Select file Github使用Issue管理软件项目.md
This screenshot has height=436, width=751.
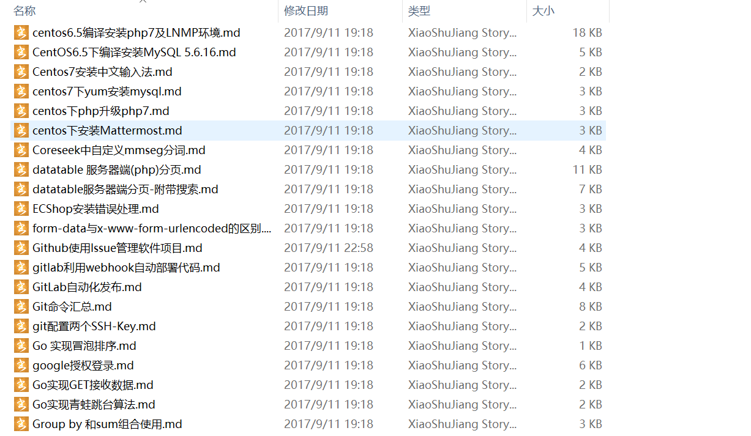tap(118, 248)
